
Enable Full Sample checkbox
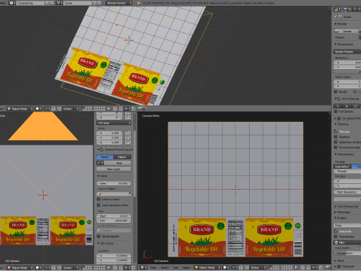click(336, 111)
